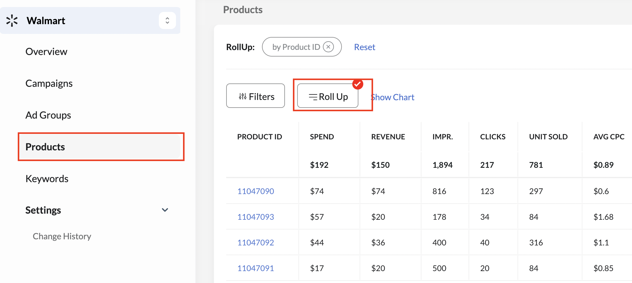Click revenue value $36

click(x=378, y=243)
